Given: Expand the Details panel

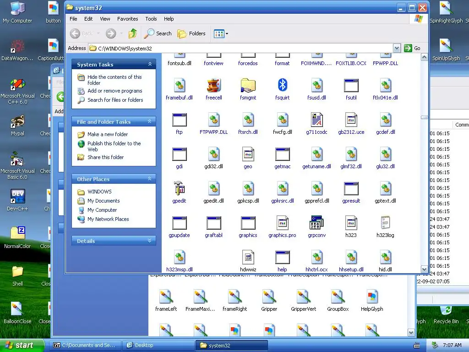Looking at the screenshot, I should [150, 241].
